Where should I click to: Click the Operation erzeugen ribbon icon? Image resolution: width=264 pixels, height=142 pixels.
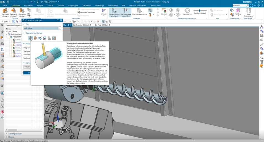tap(22, 13)
